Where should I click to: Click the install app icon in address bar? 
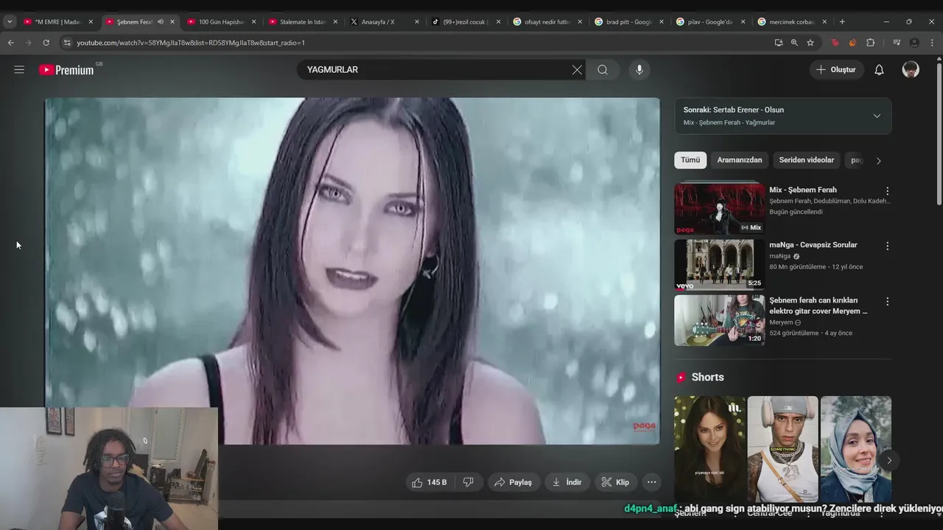pos(779,43)
